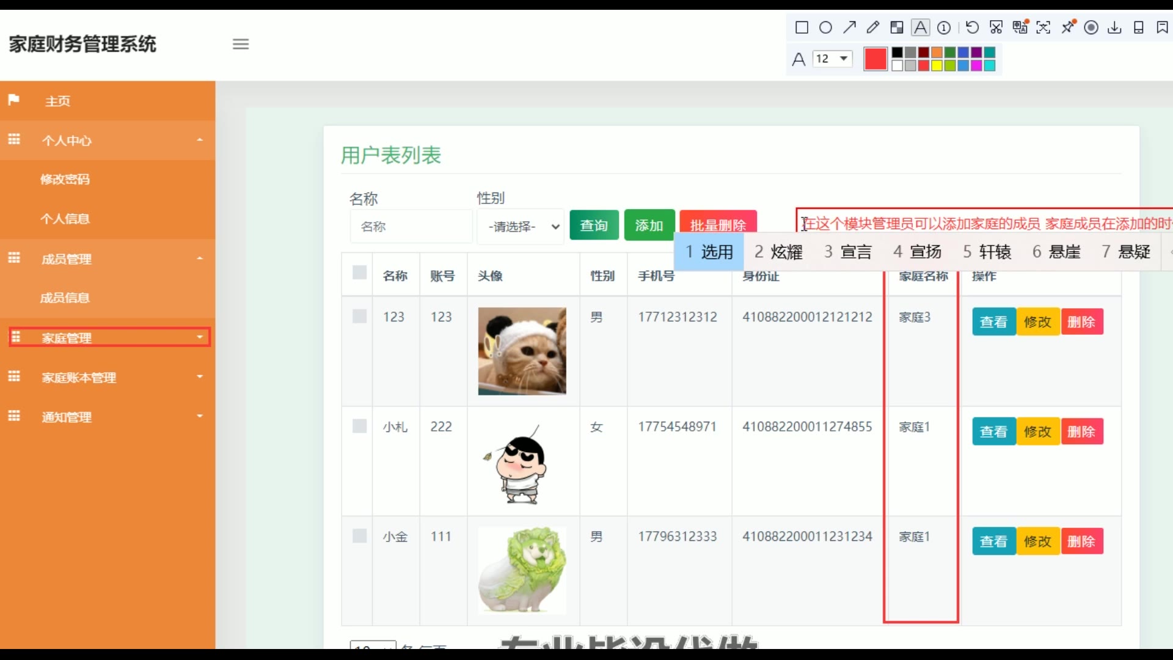Screen dimensions: 1173x660
Task: Pick the yellow color swatch
Action: (x=937, y=65)
